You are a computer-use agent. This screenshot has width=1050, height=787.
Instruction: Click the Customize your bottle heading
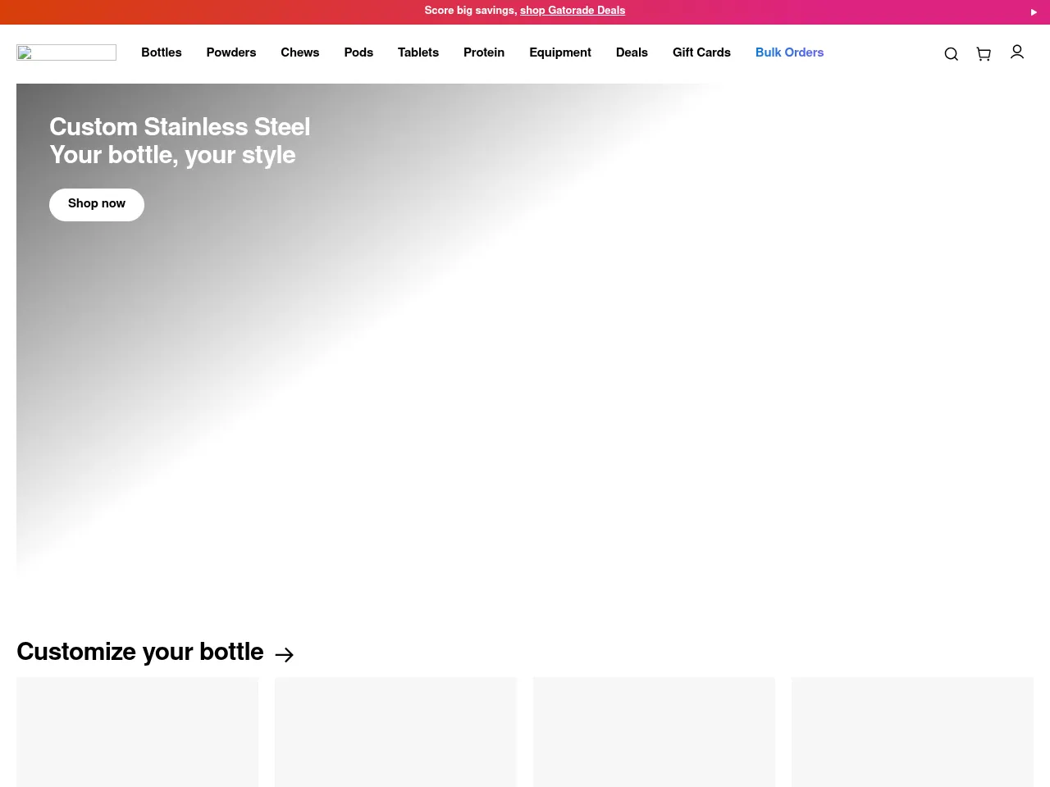point(140,652)
